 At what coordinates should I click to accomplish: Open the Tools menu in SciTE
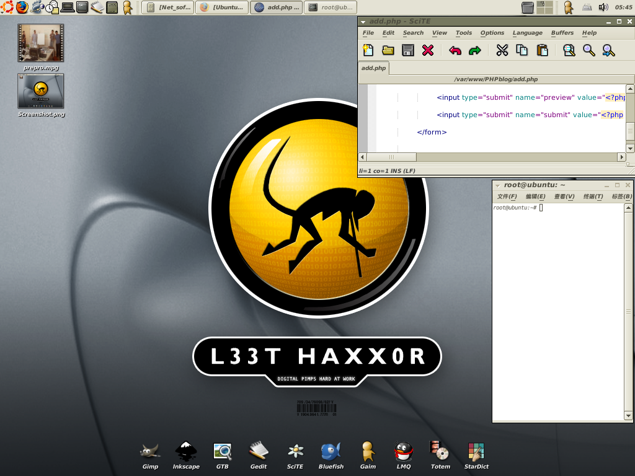point(464,33)
